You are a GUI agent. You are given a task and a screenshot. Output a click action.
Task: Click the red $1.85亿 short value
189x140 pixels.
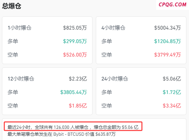pyautogui.click(x=78, y=106)
